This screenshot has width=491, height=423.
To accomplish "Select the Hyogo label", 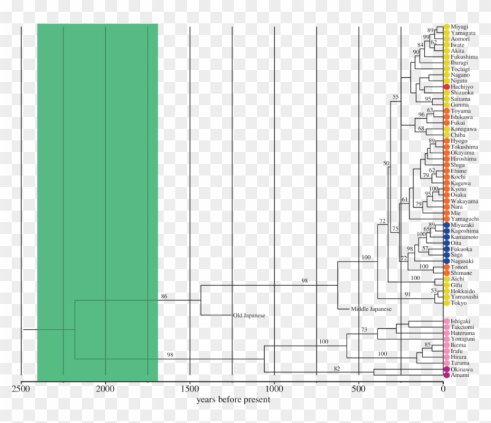I will pos(459,141).
